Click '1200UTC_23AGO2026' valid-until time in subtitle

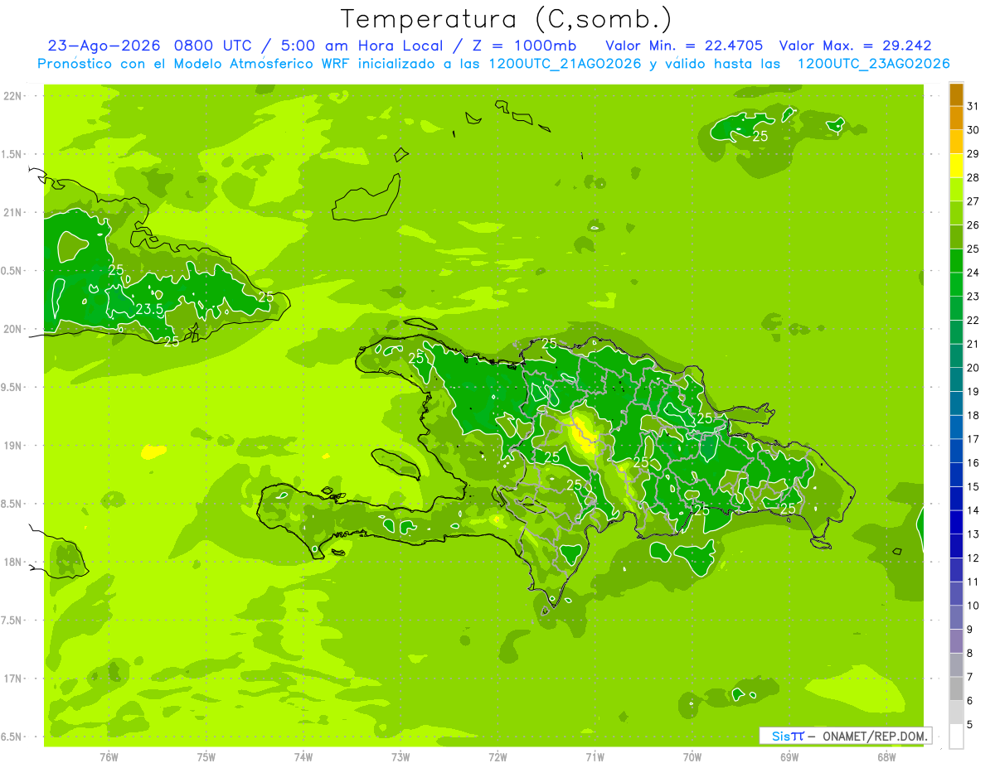pos(873,64)
